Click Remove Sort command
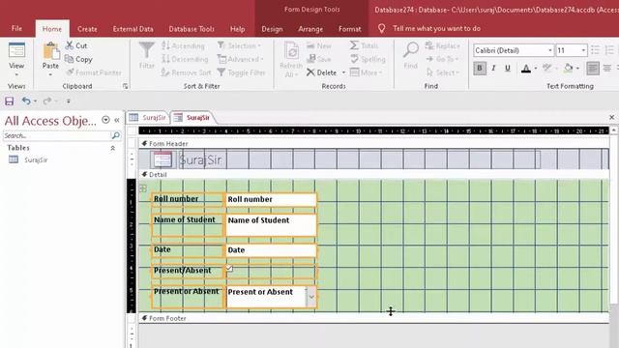619x348 pixels. pyautogui.click(x=187, y=72)
